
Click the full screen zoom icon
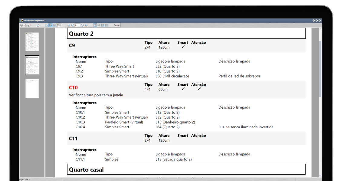54,25
